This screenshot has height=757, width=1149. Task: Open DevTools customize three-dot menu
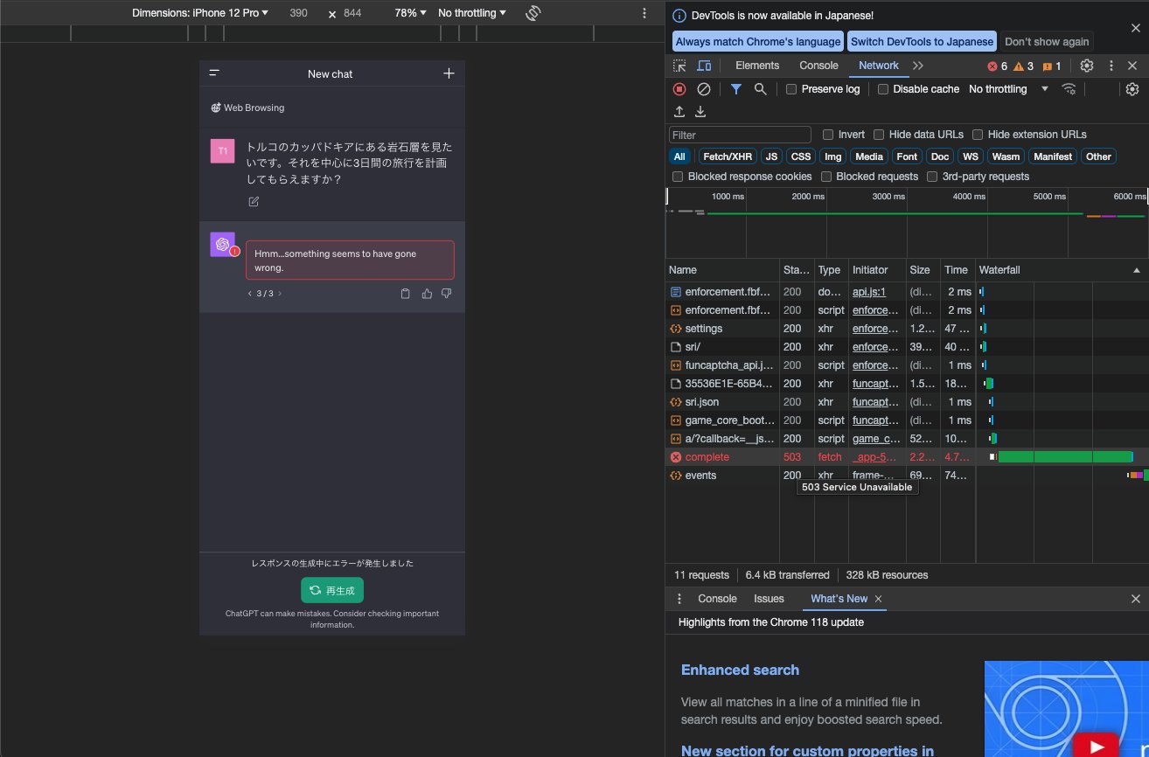pyautogui.click(x=1111, y=66)
